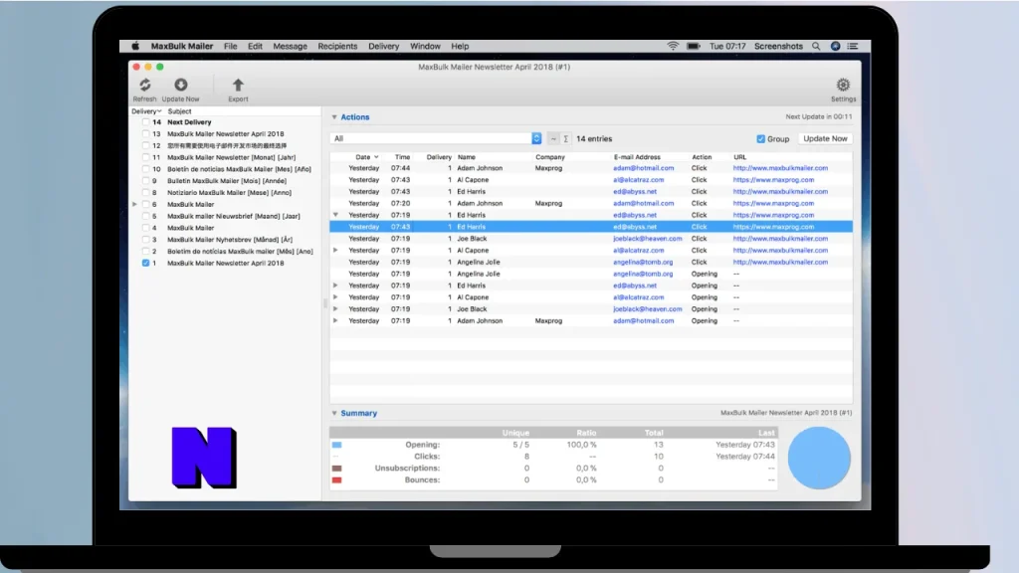Click the blue pie chart in Summary
The image size is (1019, 573).
[819, 458]
